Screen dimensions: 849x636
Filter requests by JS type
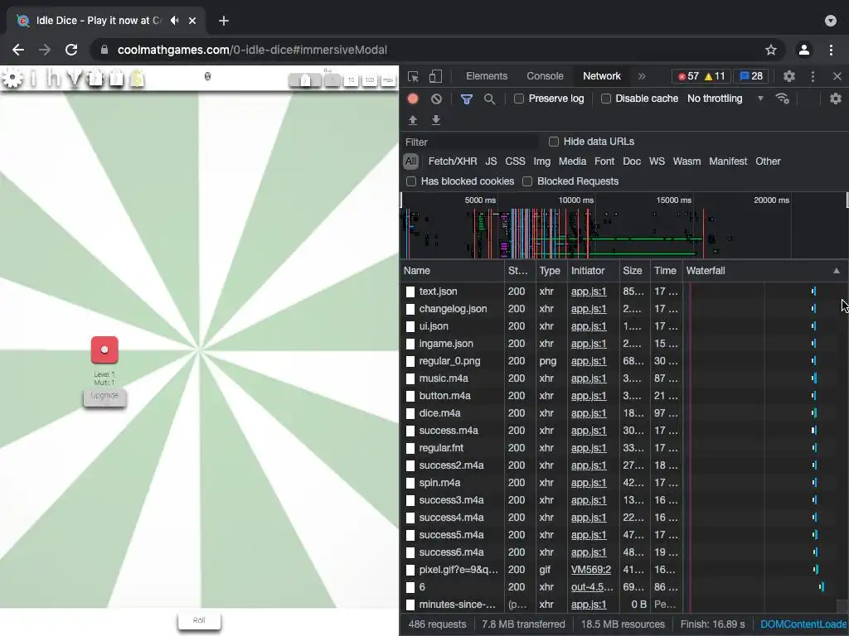pos(491,161)
